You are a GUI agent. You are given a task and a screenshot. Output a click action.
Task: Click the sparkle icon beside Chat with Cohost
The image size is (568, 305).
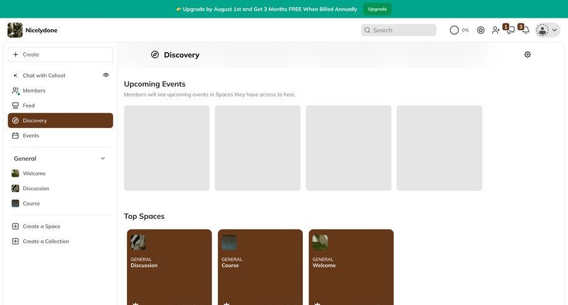tap(15, 75)
